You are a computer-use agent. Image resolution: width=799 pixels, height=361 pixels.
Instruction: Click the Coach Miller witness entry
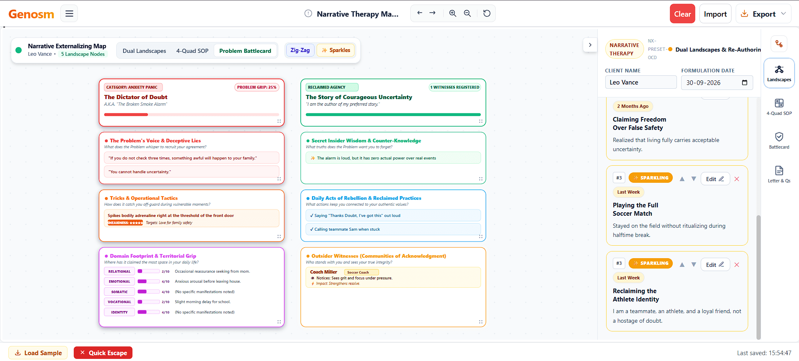click(393, 277)
